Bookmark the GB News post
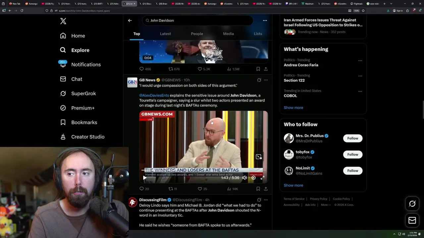The image size is (424, 238). 258,189
